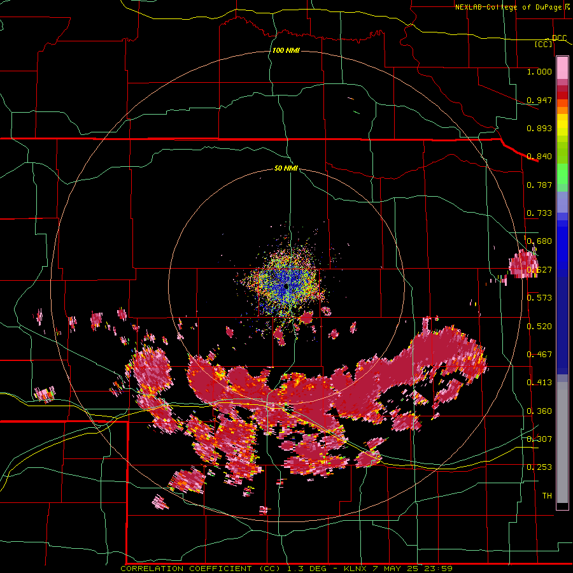Click the 0.573 legend value
Screen dimensions: 573x573
pos(539,298)
